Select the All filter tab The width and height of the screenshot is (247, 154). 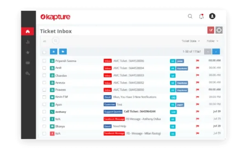tap(44, 41)
